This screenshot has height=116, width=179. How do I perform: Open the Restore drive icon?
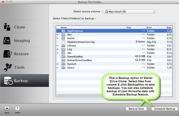pos(7,54)
